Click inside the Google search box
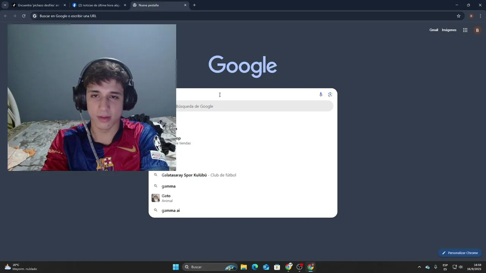 (x=243, y=94)
